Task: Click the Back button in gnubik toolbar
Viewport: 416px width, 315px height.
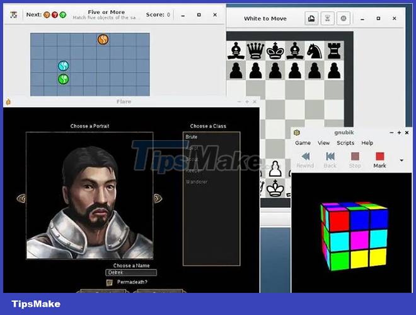Action: pyautogui.click(x=330, y=160)
